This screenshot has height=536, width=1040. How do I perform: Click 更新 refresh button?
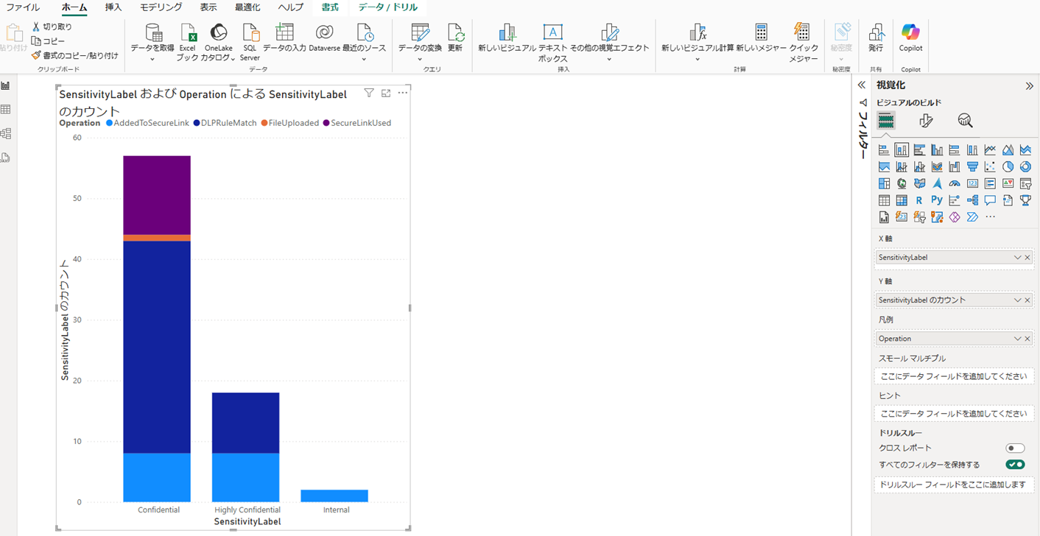click(x=455, y=38)
